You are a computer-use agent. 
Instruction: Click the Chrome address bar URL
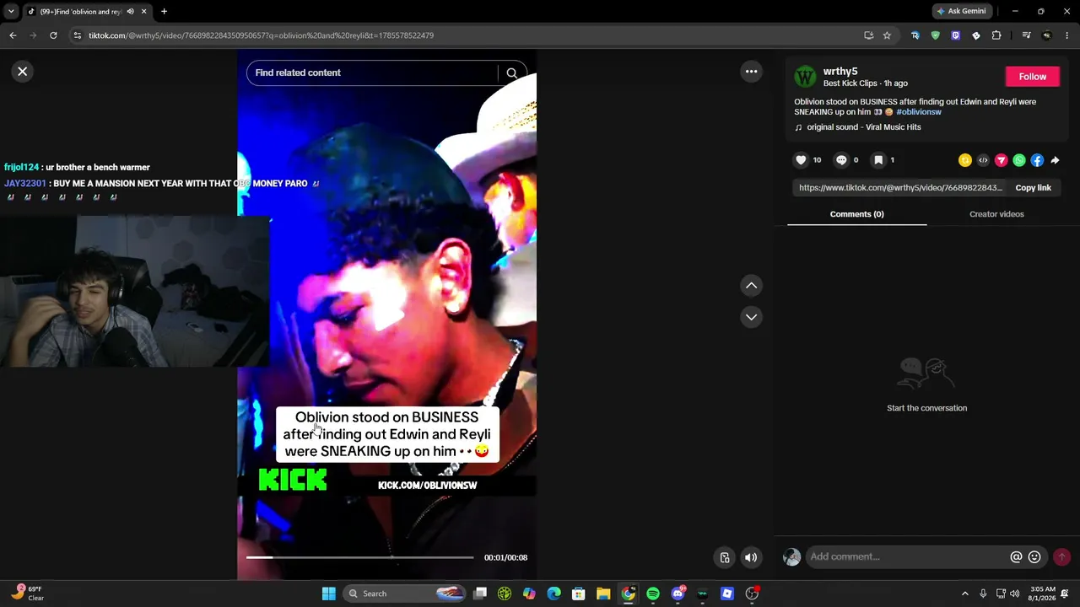pyautogui.click(x=261, y=35)
